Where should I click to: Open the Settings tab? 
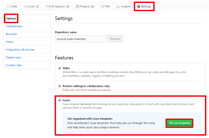click(144, 6)
